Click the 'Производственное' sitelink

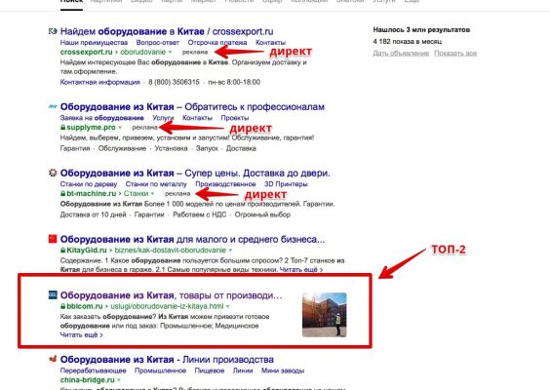tap(225, 184)
